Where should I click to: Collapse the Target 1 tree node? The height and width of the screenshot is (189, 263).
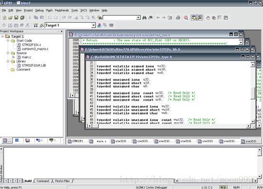coord(2,36)
